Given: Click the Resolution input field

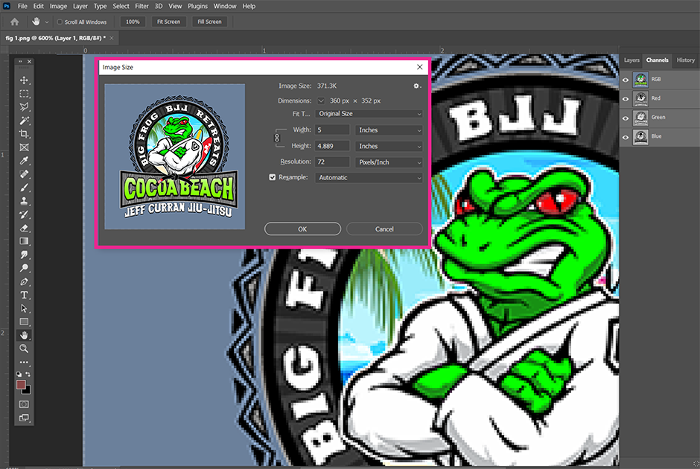Looking at the screenshot, I should click(x=332, y=162).
